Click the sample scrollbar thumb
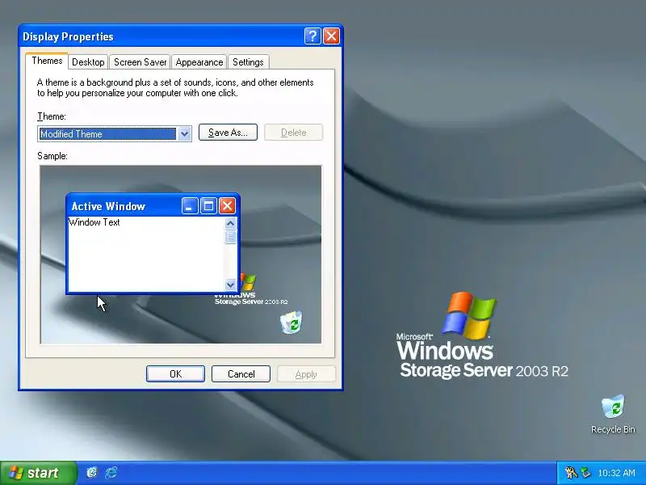 230,237
